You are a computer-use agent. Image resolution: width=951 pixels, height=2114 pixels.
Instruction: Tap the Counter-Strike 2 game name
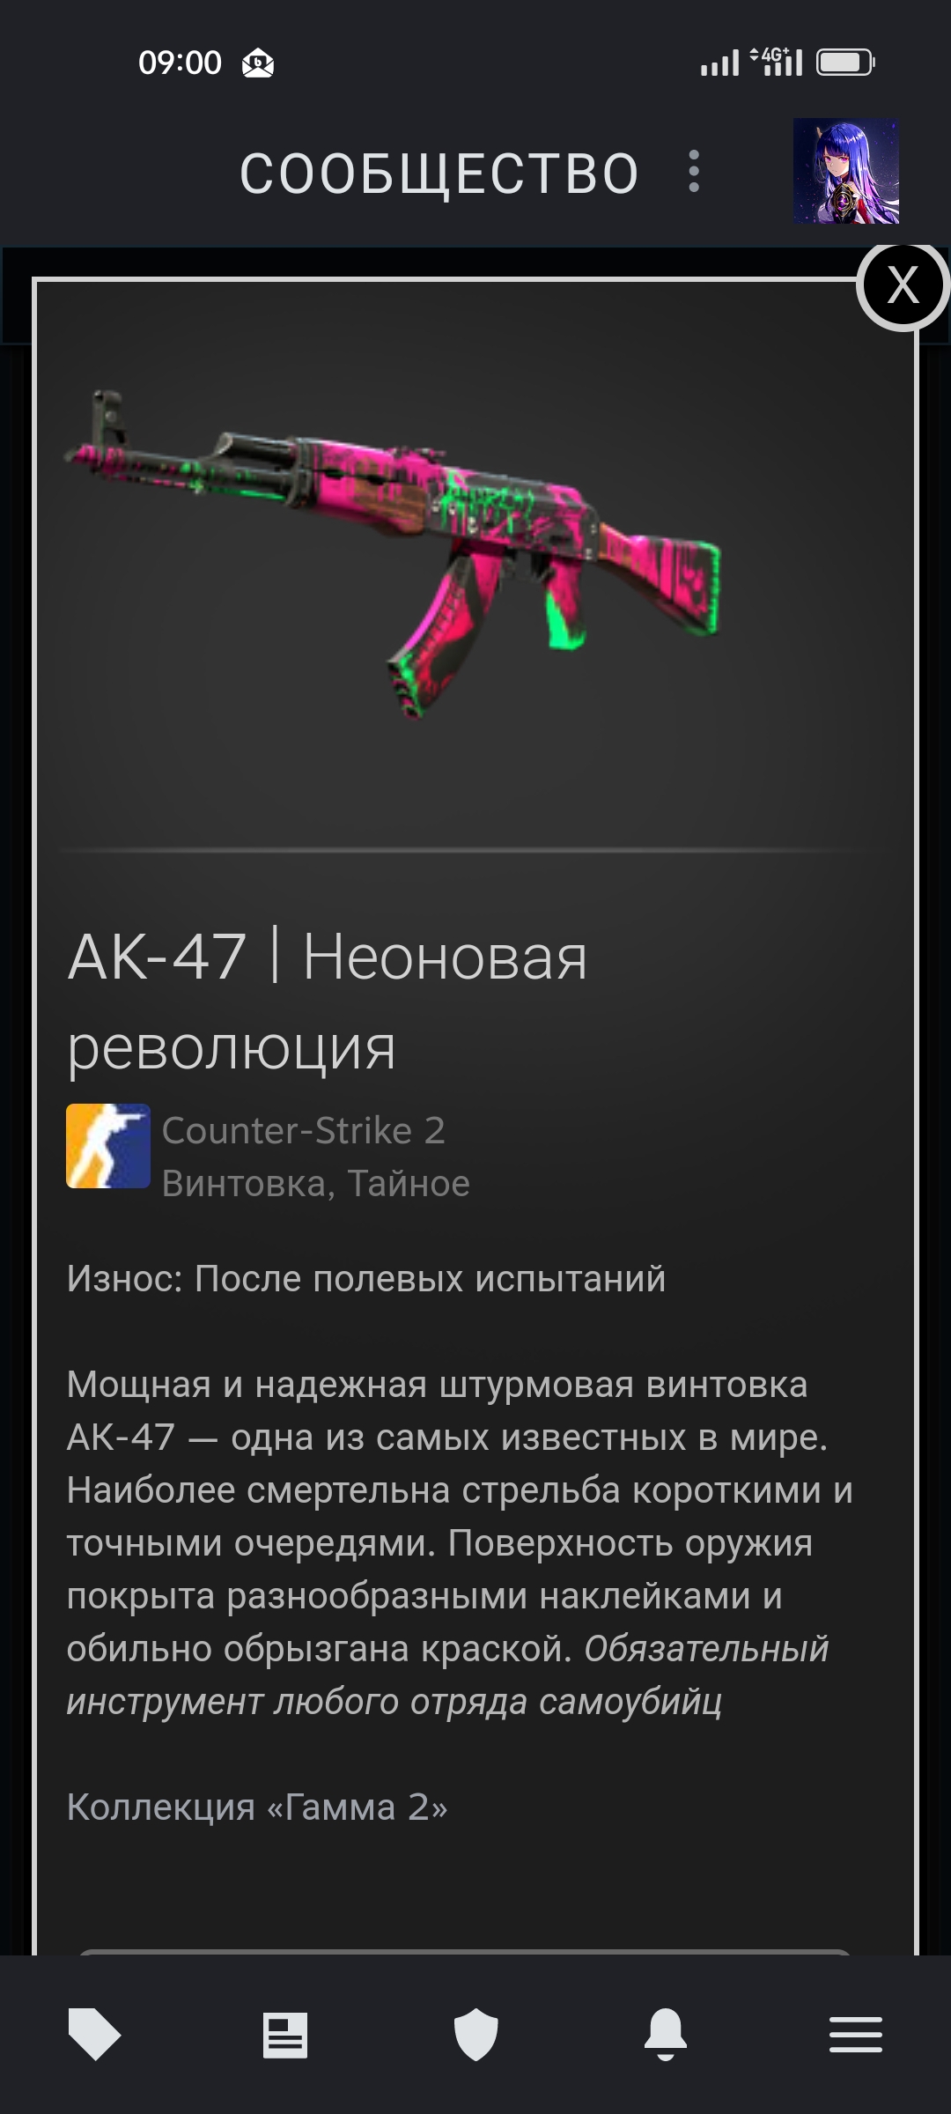point(304,1130)
